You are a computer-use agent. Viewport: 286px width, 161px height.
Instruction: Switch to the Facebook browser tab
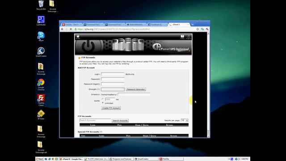click(x=157, y=25)
